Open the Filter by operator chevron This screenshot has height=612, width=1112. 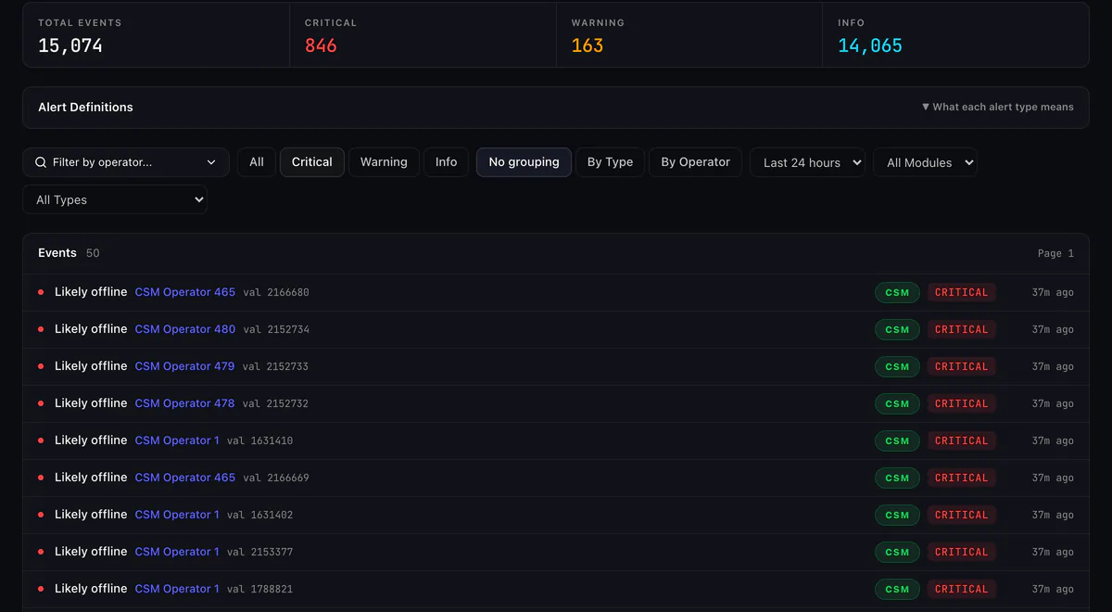click(x=211, y=162)
